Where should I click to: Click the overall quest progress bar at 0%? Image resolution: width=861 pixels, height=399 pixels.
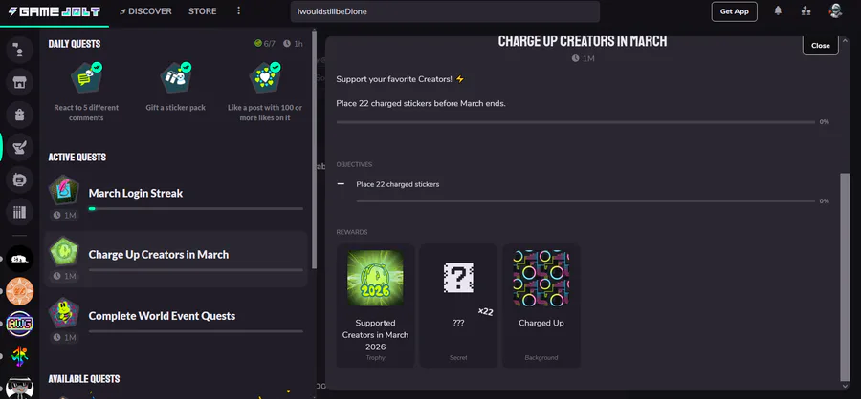[x=576, y=122]
